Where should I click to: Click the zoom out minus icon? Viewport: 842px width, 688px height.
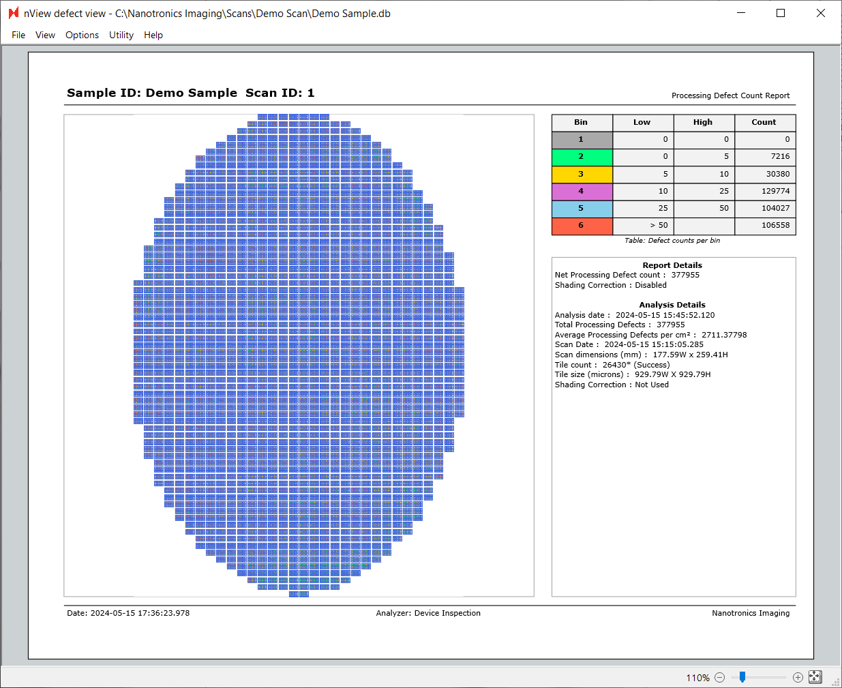[719, 678]
